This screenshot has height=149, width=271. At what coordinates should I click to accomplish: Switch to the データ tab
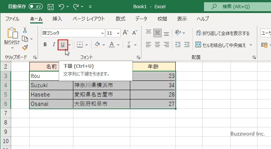(x=141, y=19)
